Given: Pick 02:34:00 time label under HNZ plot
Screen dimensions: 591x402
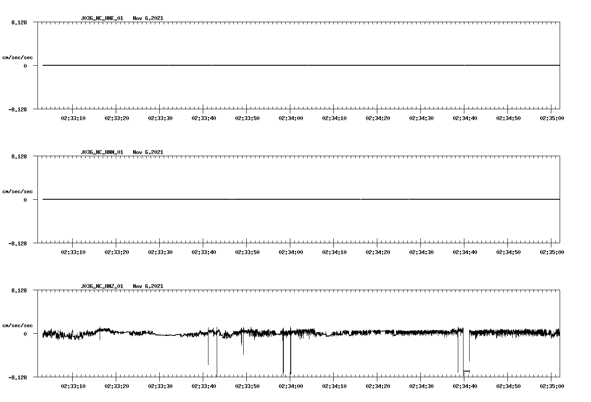Looking at the screenshot, I should point(291,386).
